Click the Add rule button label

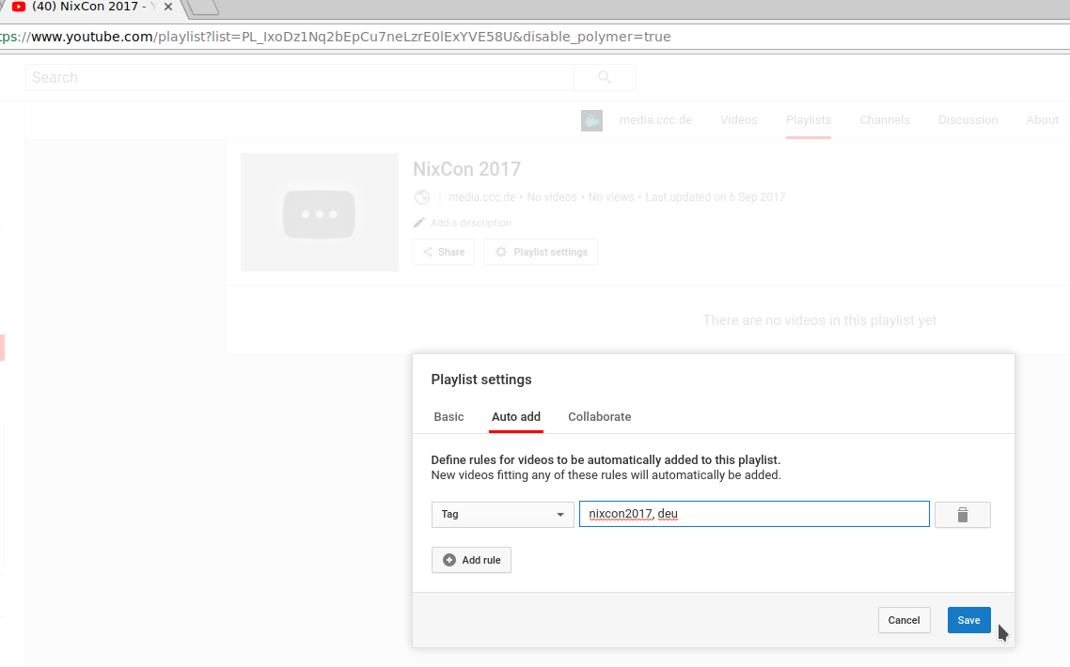pos(481,560)
